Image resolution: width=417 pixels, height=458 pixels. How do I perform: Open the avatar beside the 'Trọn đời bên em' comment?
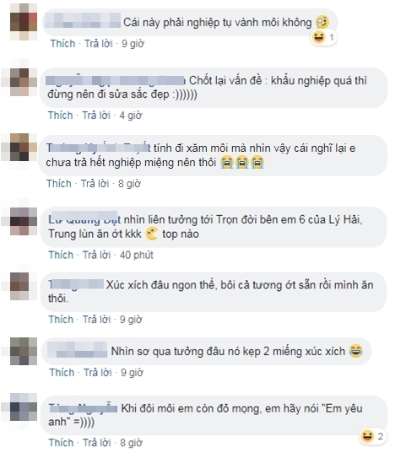point(24,221)
